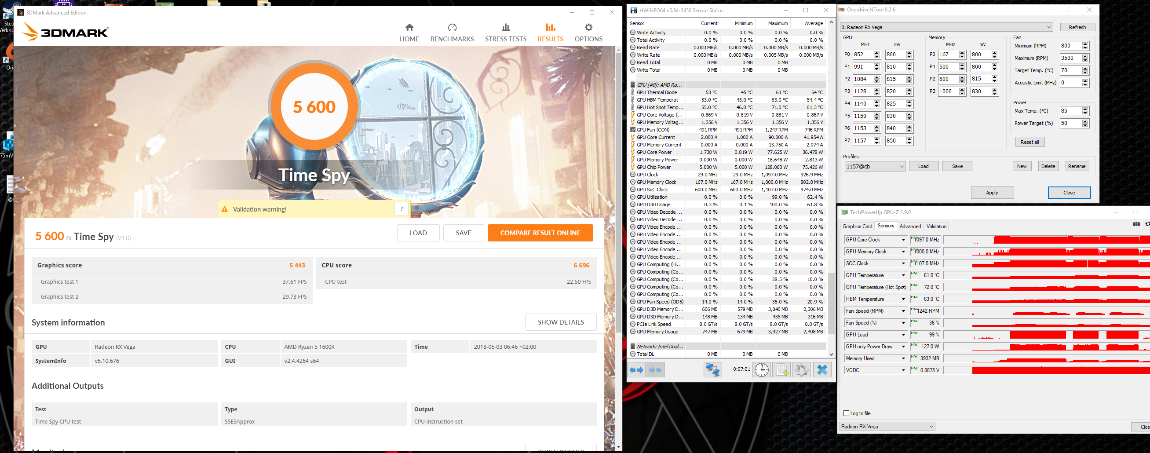
Task: Click the GPU-Z title bar app icon
Action: (844, 212)
